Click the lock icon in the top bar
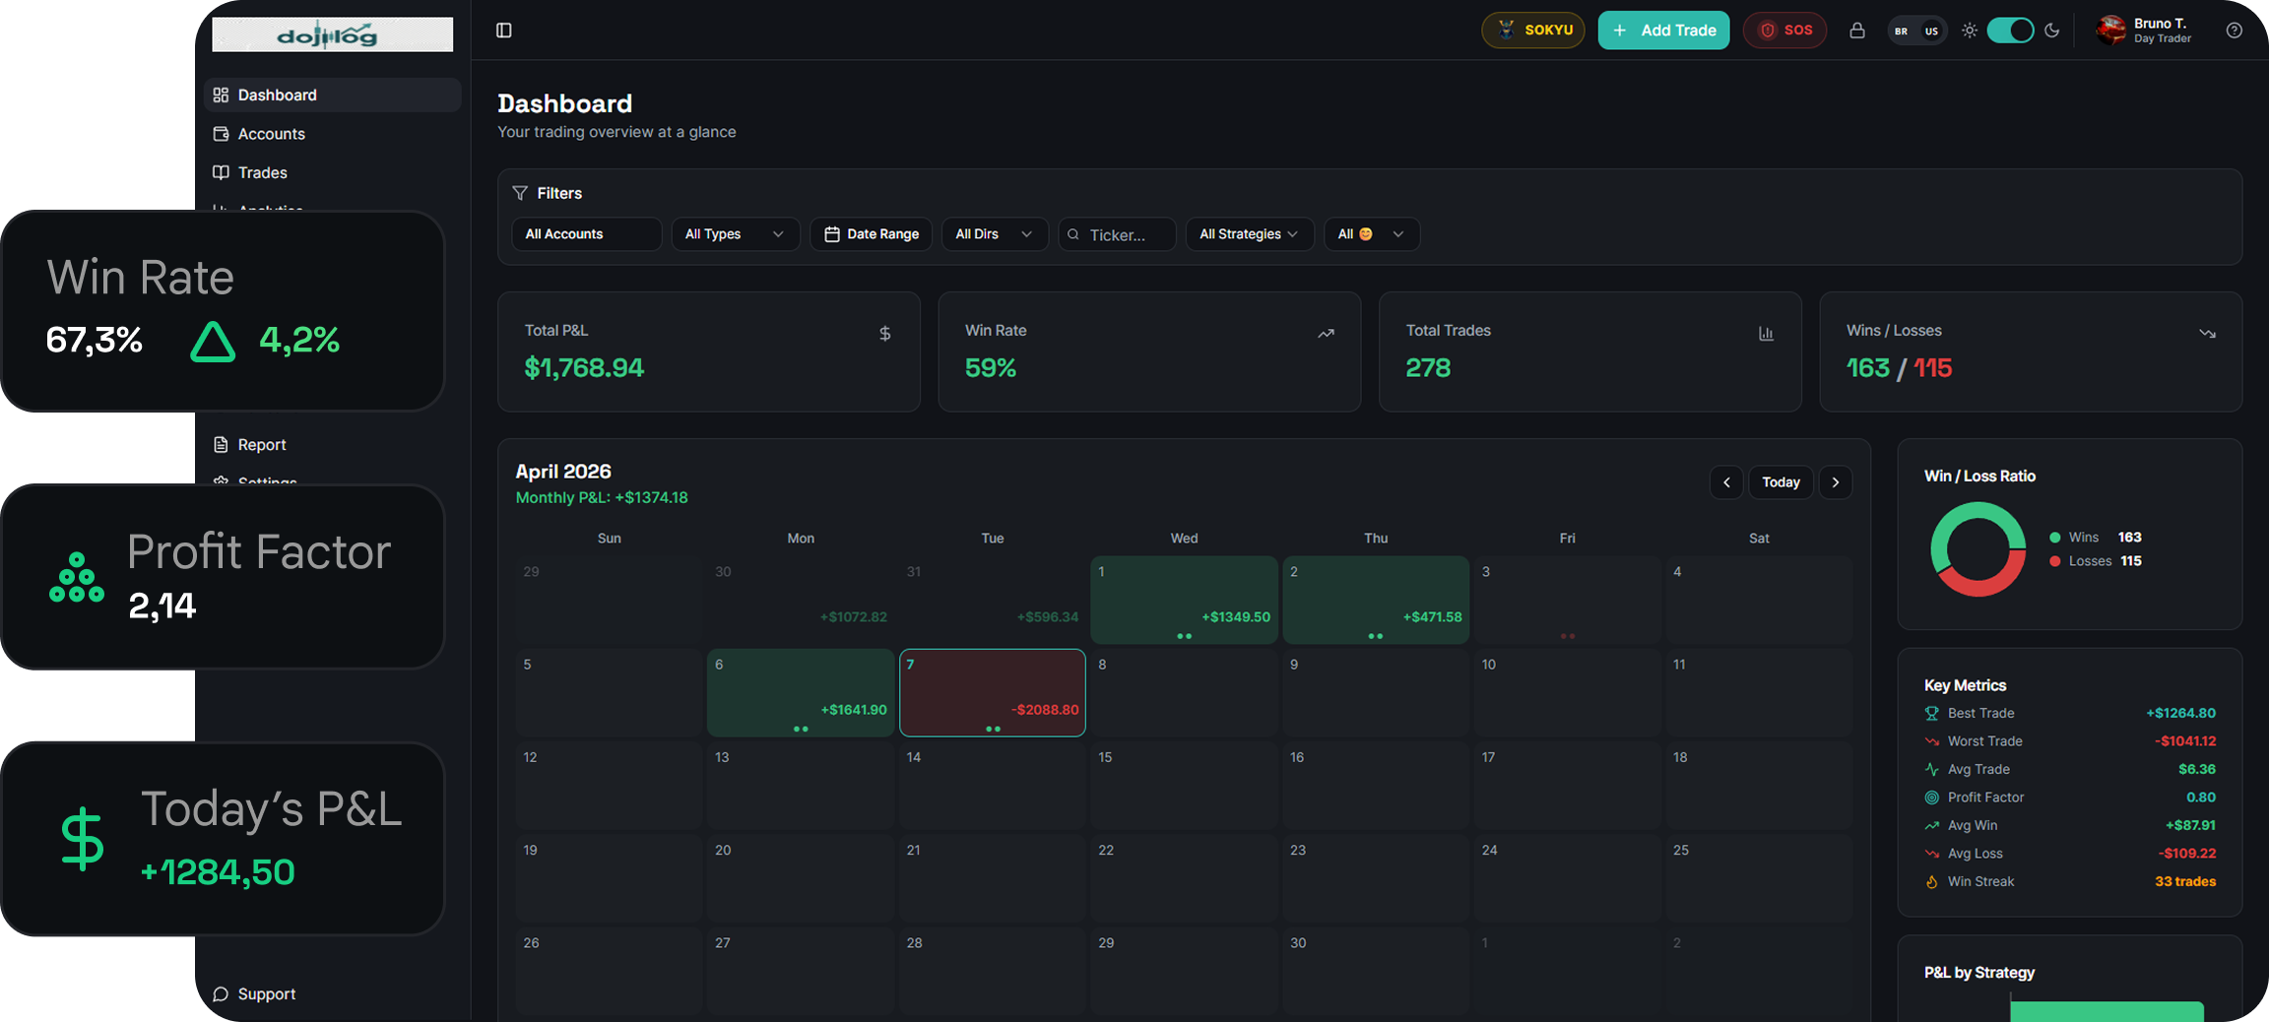Image resolution: width=2269 pixels, height=1022 pixels. 1857,31
